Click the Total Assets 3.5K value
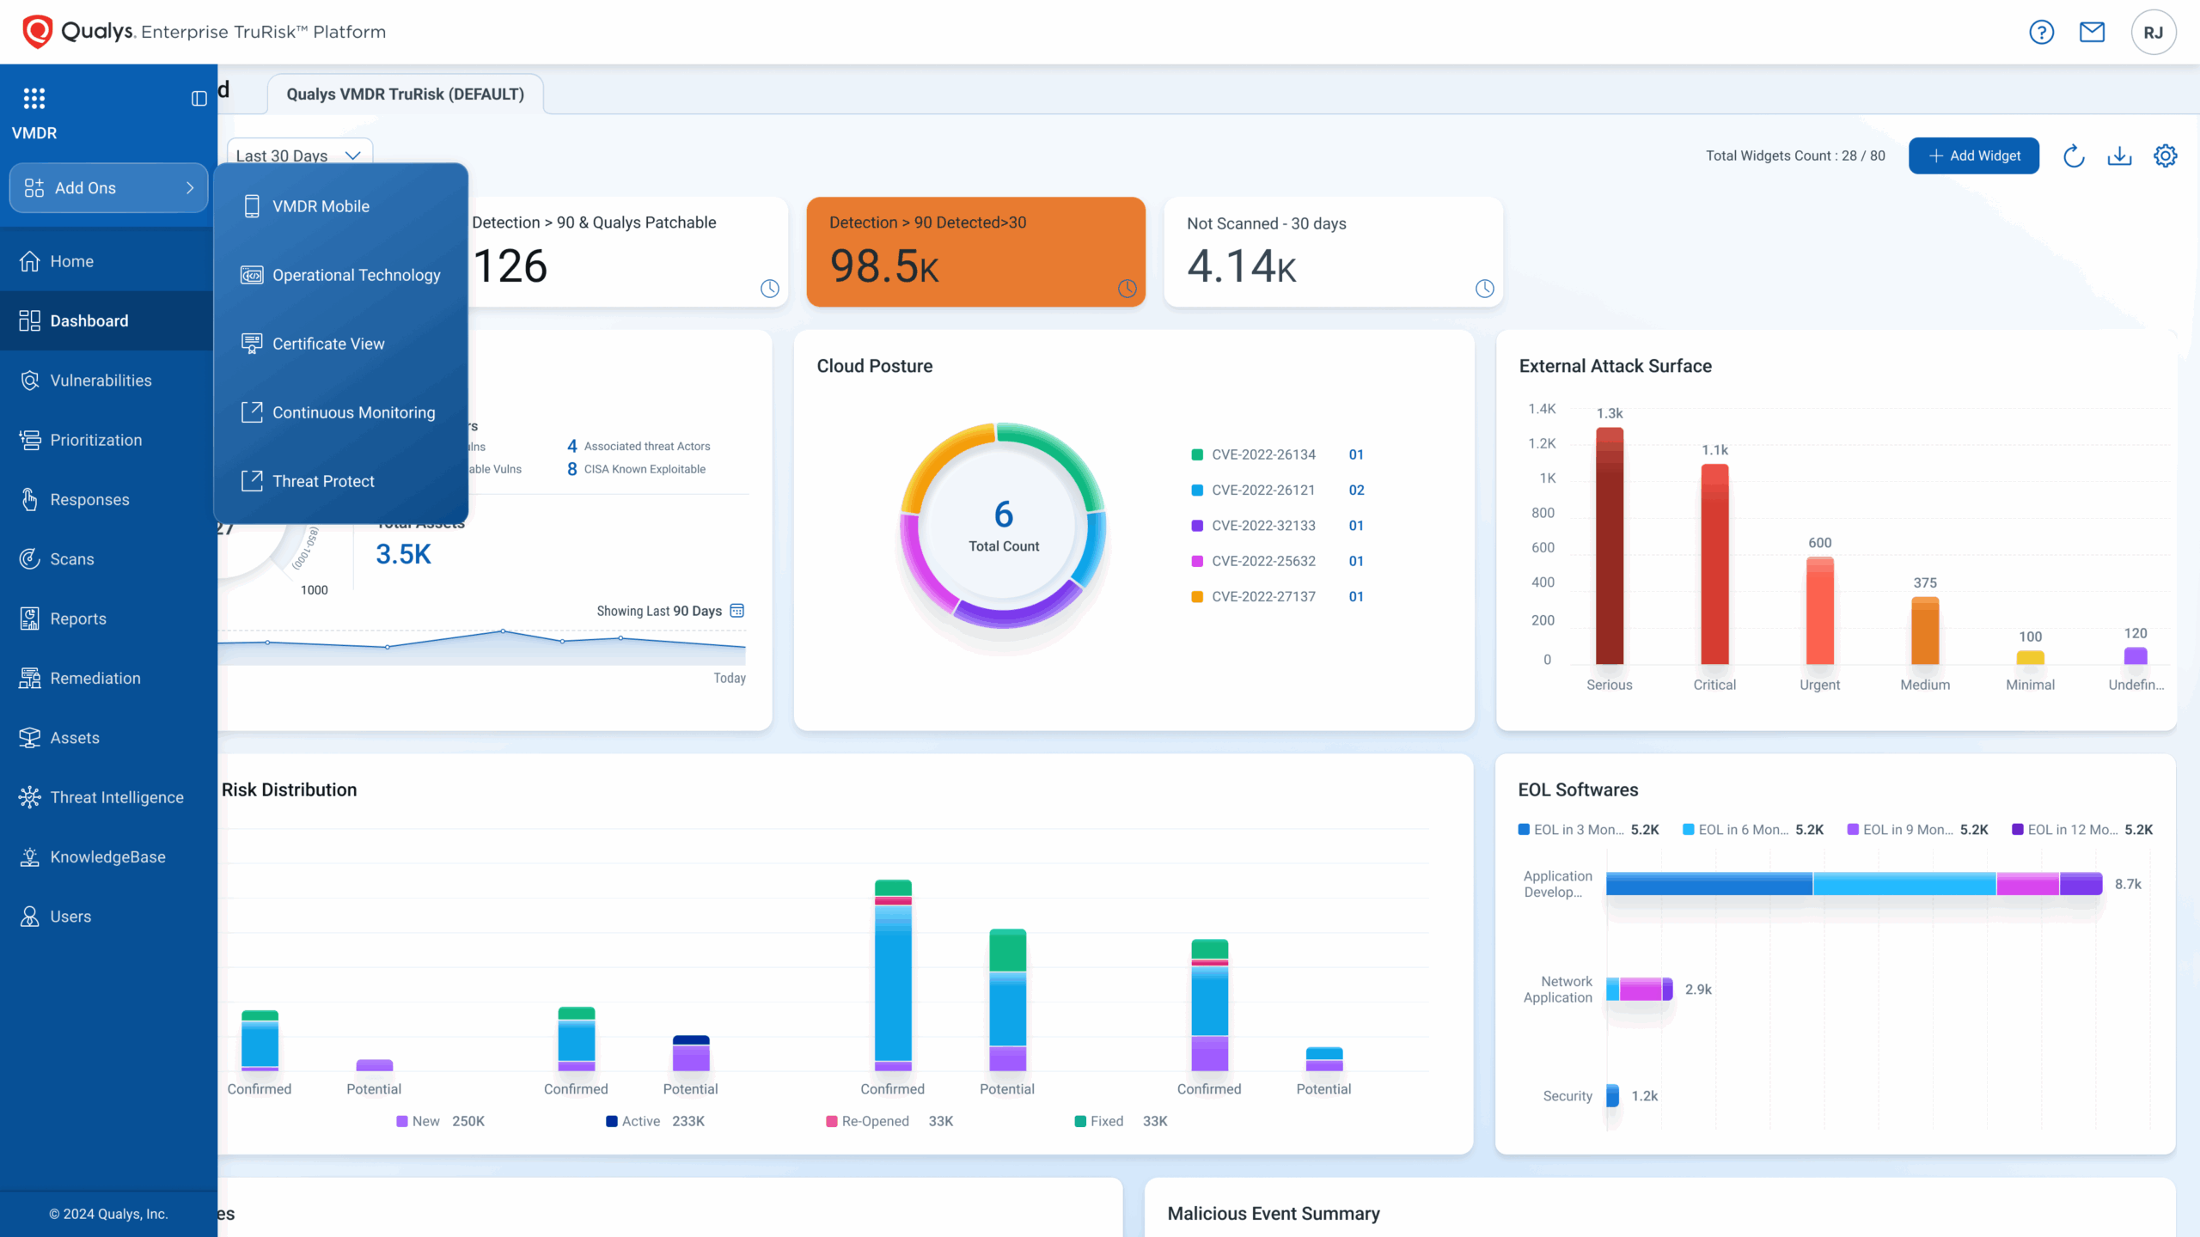The image size is (2200, 1237). [403, 554]
